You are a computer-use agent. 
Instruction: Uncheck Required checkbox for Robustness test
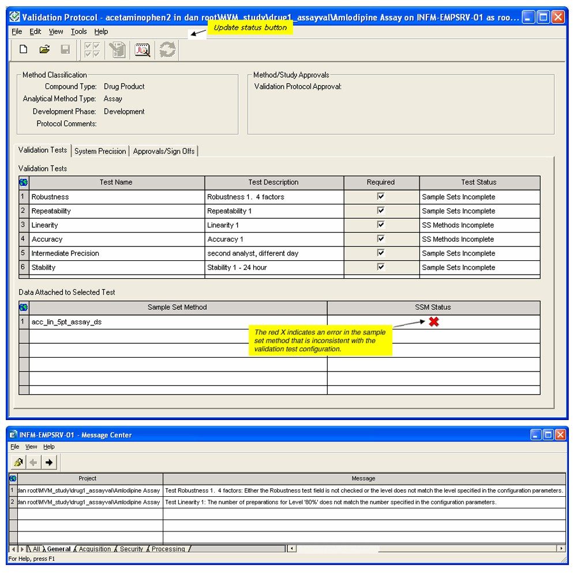pyautogui.click(x=381, y=196)
